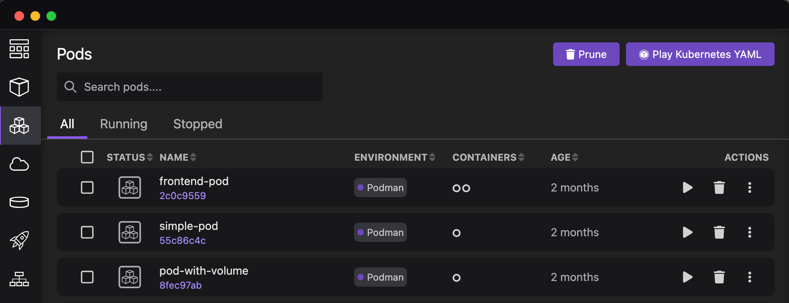Switch to the Running tab
The width and height of the screenshot is (789, 303).
click(x=123, y=124)
